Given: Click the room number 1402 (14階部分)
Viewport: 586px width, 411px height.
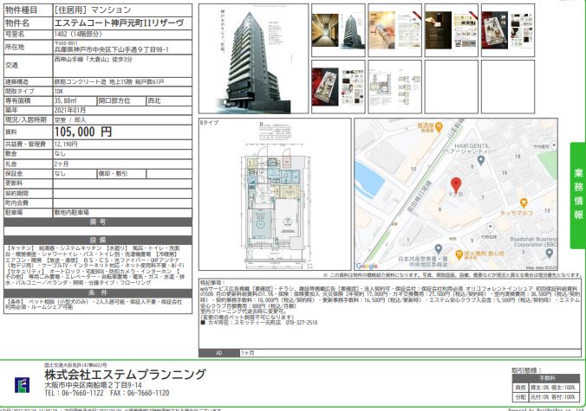Looking at the screenshot, I should click(x=78, y=35).
